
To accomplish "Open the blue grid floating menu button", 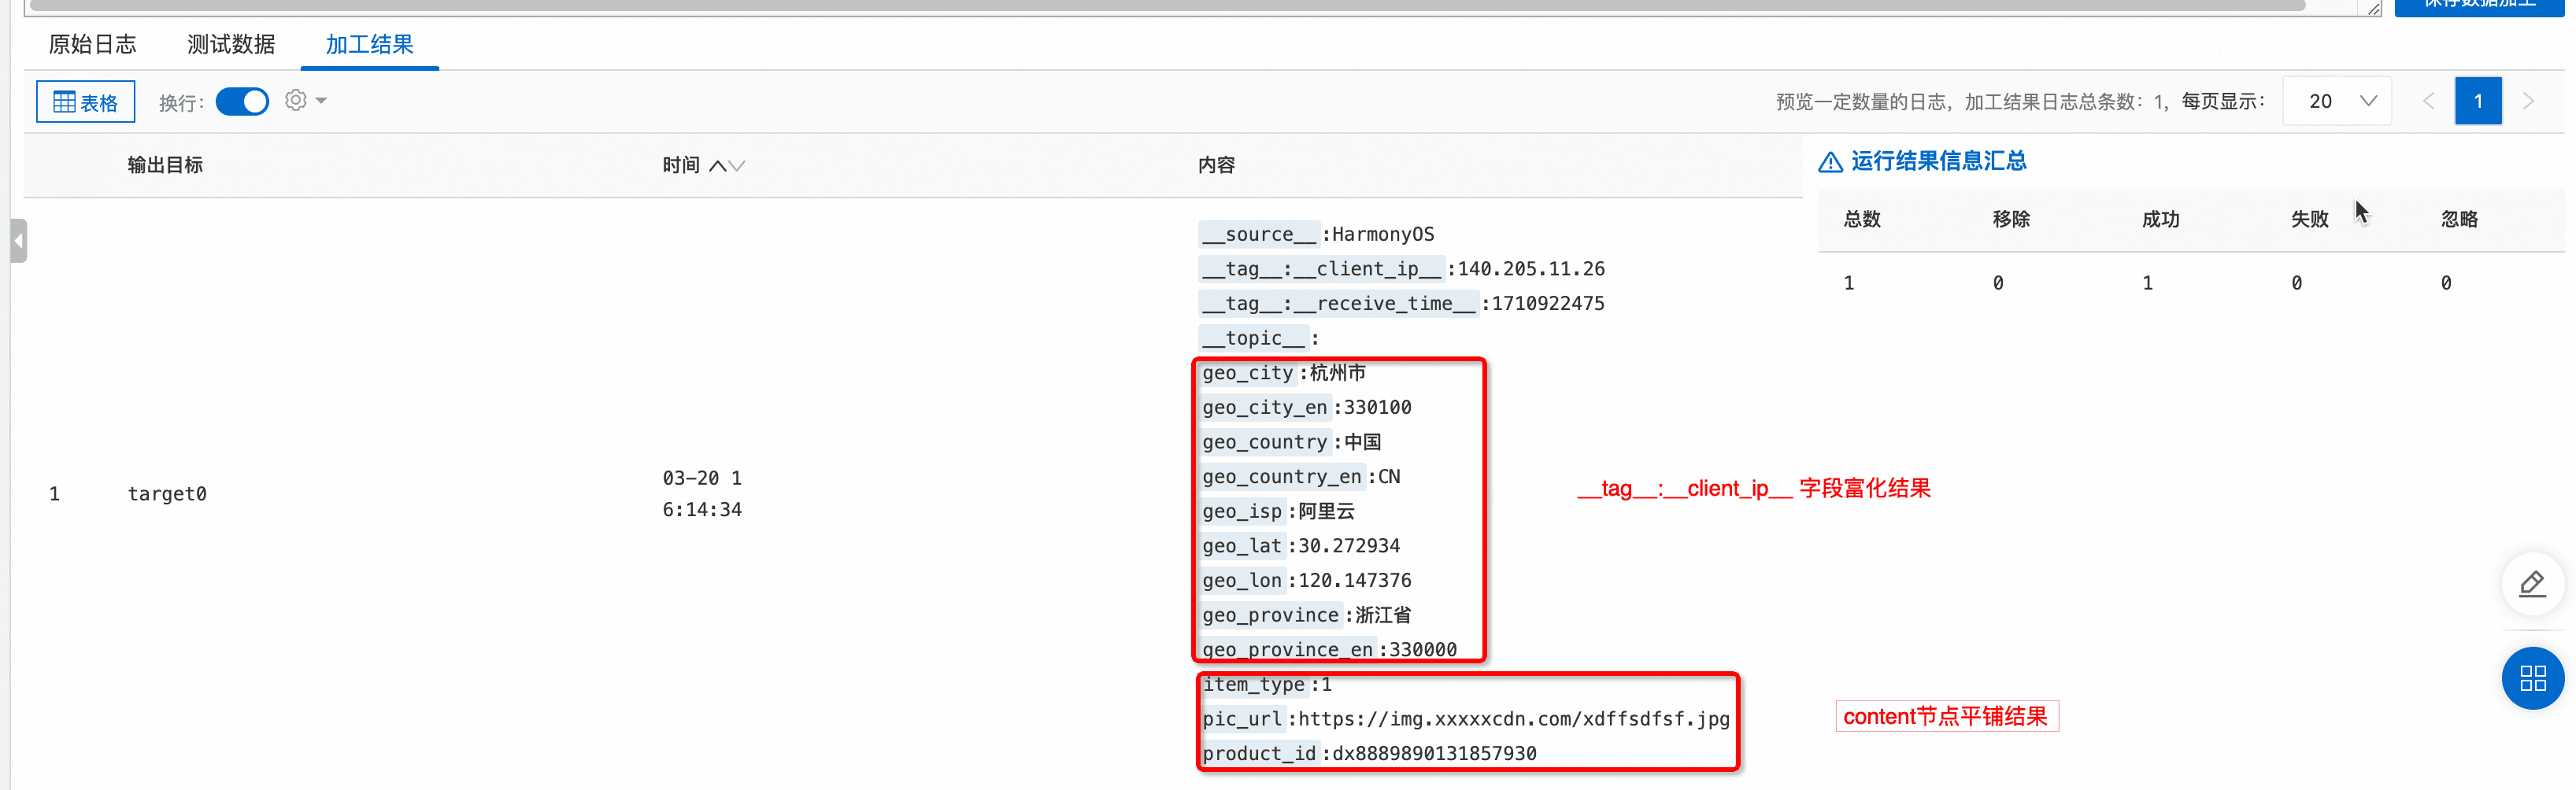I will click(x=2532, y=679).
